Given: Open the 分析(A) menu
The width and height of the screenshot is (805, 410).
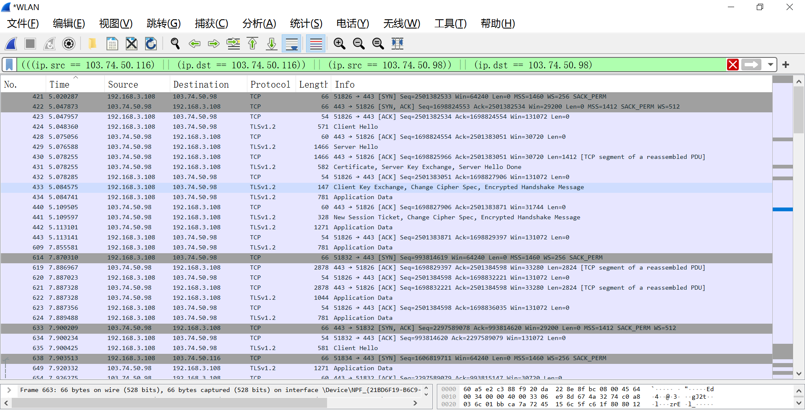Looking at the screenshot, I should [259, 23].
